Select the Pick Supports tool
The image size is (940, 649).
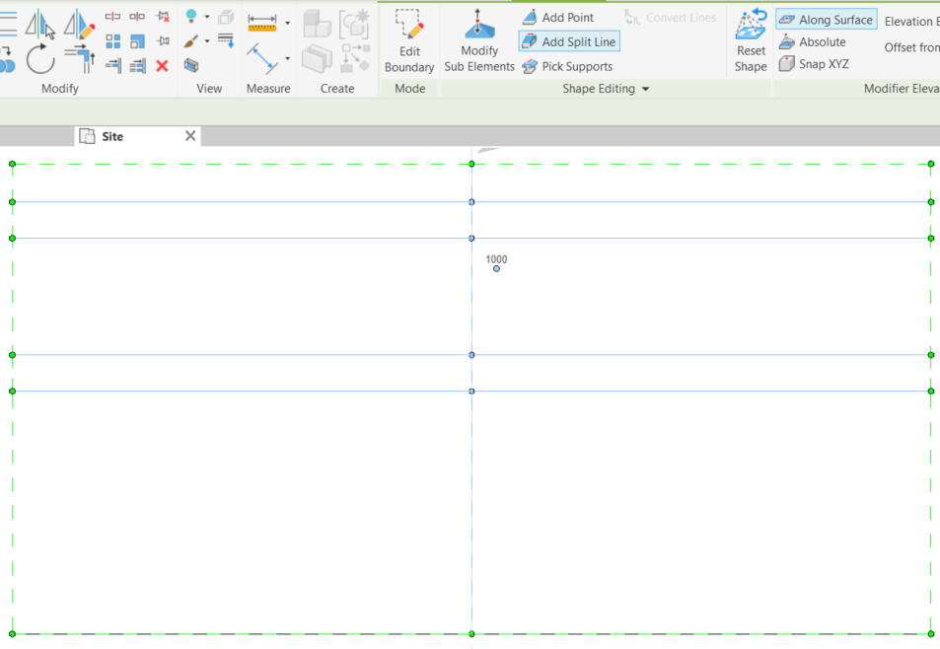click(x=567, y=66)
